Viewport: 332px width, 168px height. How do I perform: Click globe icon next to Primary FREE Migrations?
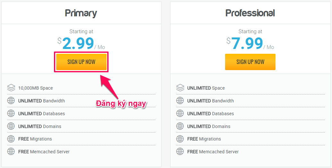click(11, 139)
